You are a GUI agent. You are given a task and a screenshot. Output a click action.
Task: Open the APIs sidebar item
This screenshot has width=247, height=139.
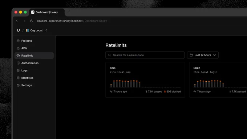[34, 48]
